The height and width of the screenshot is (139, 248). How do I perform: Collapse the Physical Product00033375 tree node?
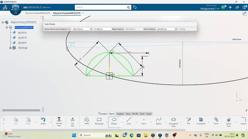[3, 22]
